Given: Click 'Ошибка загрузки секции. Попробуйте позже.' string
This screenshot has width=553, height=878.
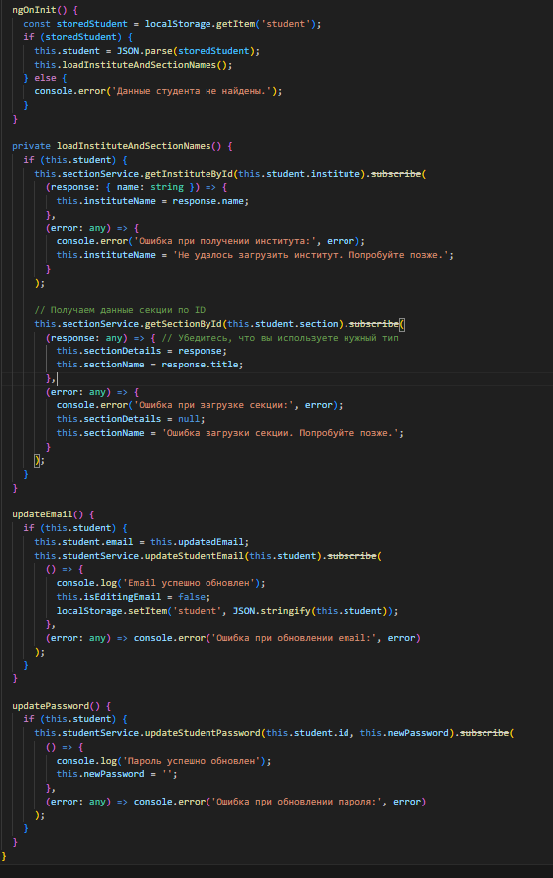Looking at the screenshot, I should coord(280,433).
